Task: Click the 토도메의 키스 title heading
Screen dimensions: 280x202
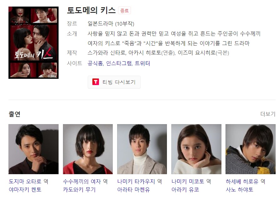Action: pyautogui.click(x=91, y=10)
